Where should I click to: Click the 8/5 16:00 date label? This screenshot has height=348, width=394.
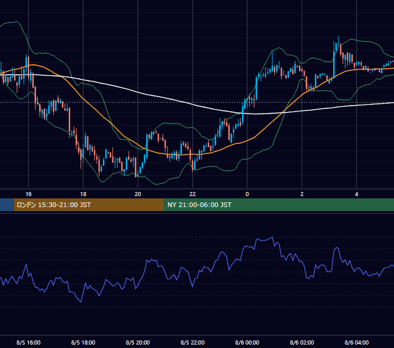click(28, 342)
